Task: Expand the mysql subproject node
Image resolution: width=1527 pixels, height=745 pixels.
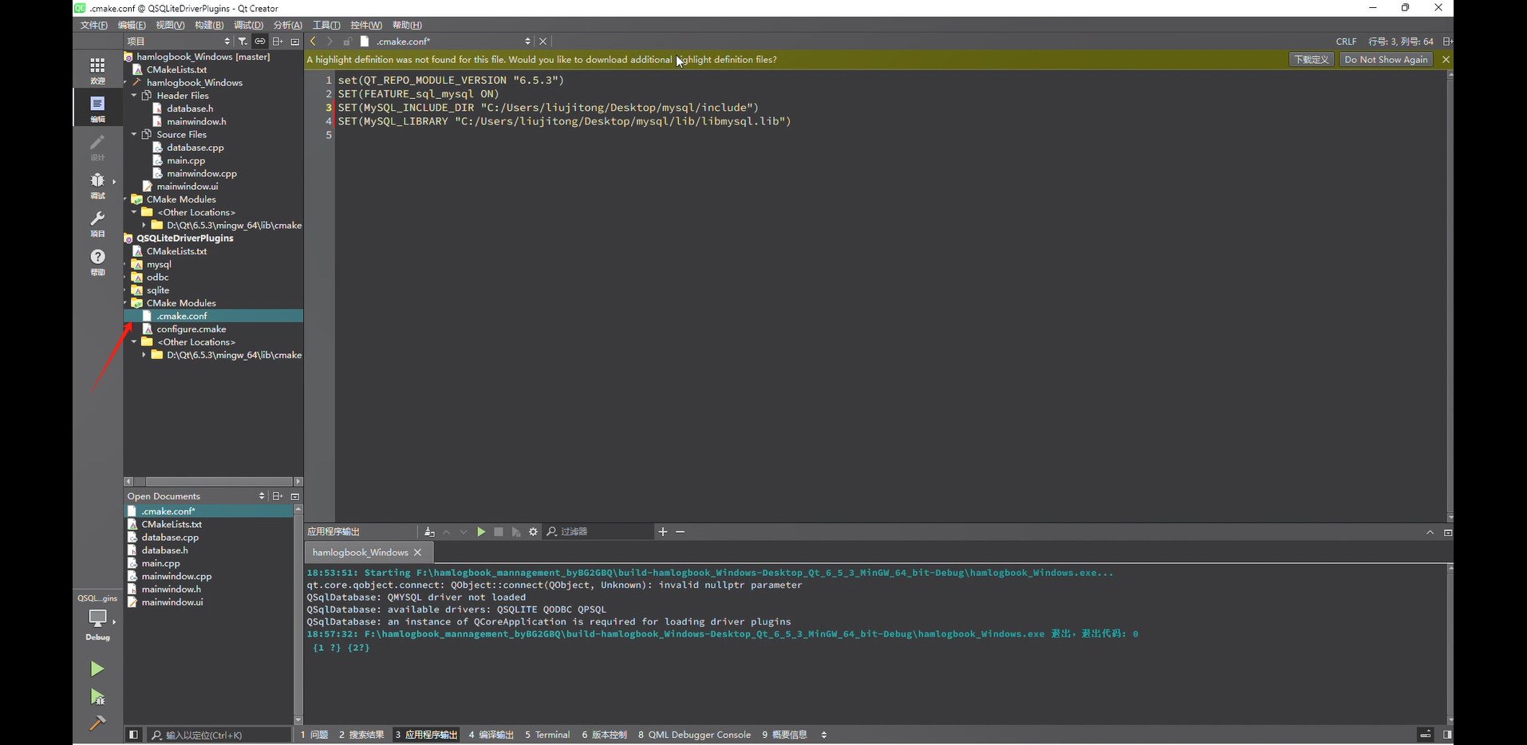Action: click(126, 264)
